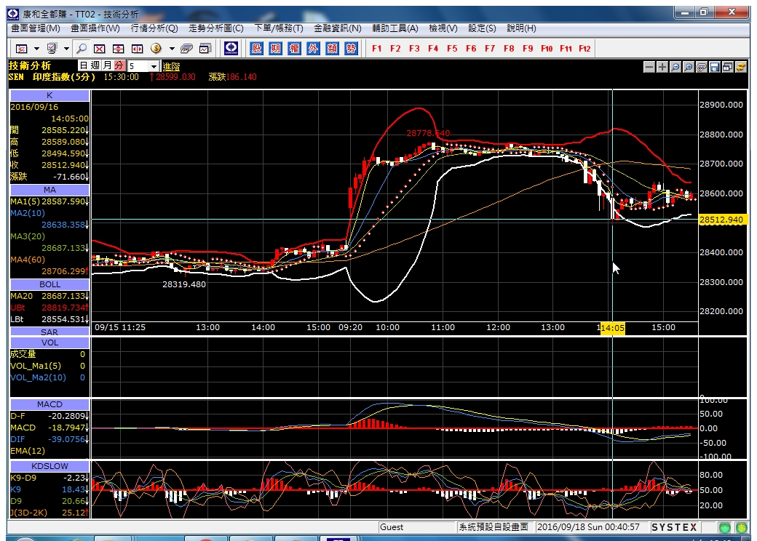
Task: Open the 畫面操作(W) menu
Action: tap(95, 28)
